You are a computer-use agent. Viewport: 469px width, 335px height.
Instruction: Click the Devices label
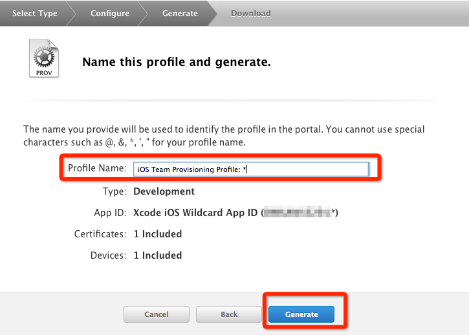(x=108, y=255)
